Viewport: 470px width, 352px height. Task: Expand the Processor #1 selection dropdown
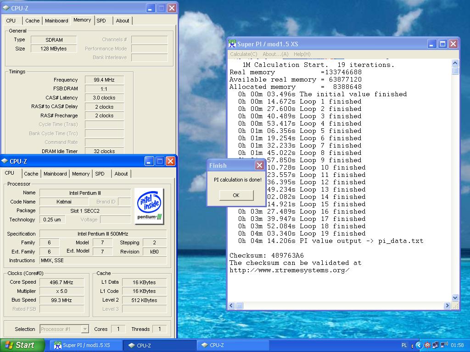pos(85,329)
